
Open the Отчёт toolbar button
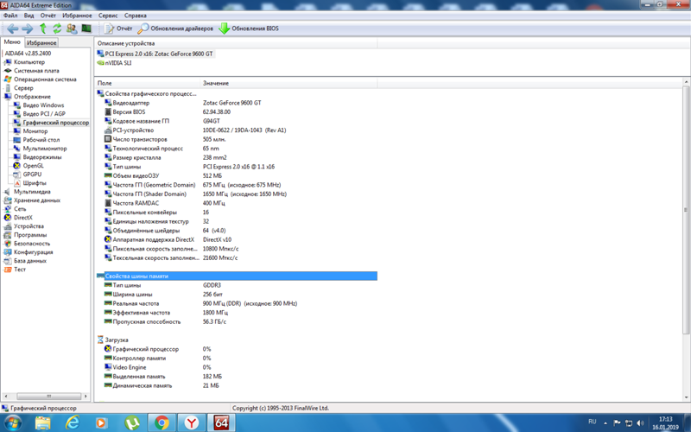click(x=118, y=29)
